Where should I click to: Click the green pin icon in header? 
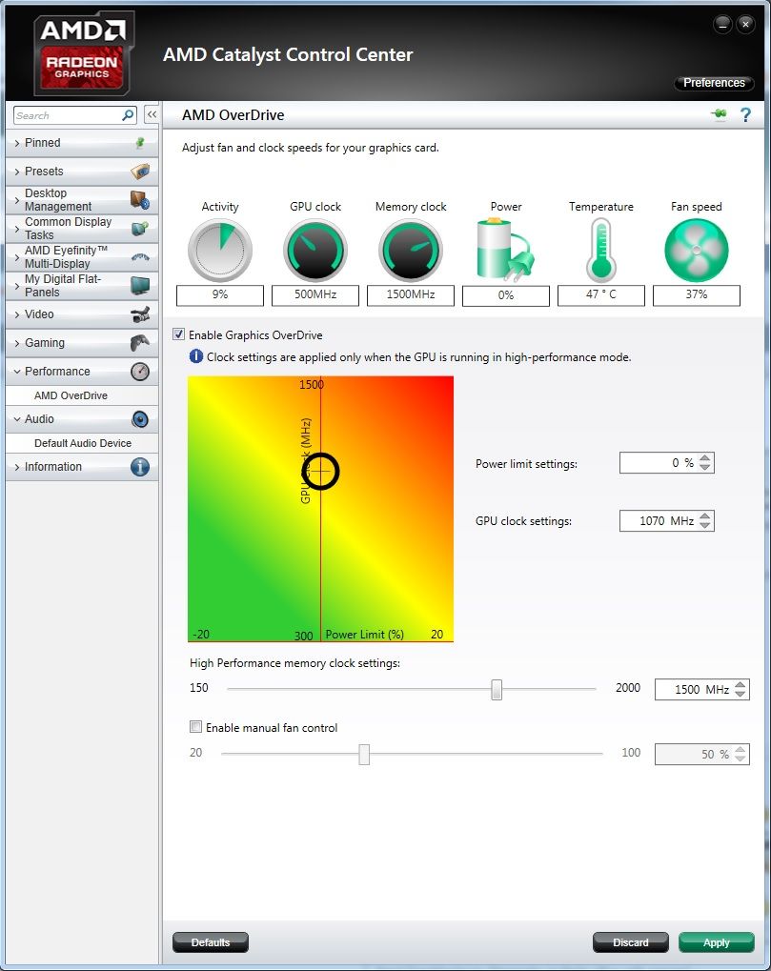click(x=718, y=115)
